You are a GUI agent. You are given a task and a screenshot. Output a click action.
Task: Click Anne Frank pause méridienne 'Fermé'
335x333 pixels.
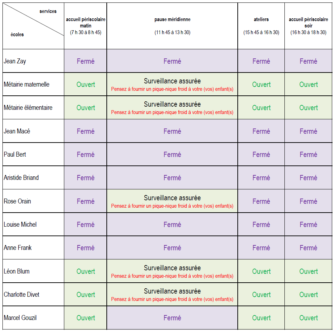click(172, 248)
